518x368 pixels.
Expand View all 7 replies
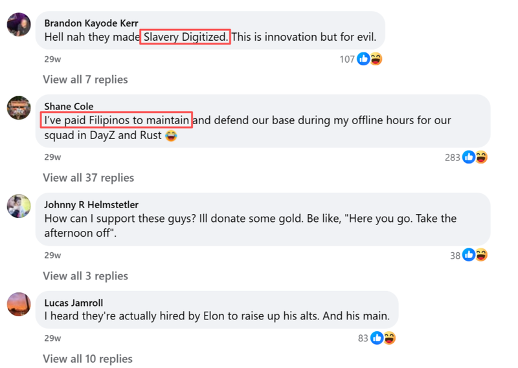85,80
